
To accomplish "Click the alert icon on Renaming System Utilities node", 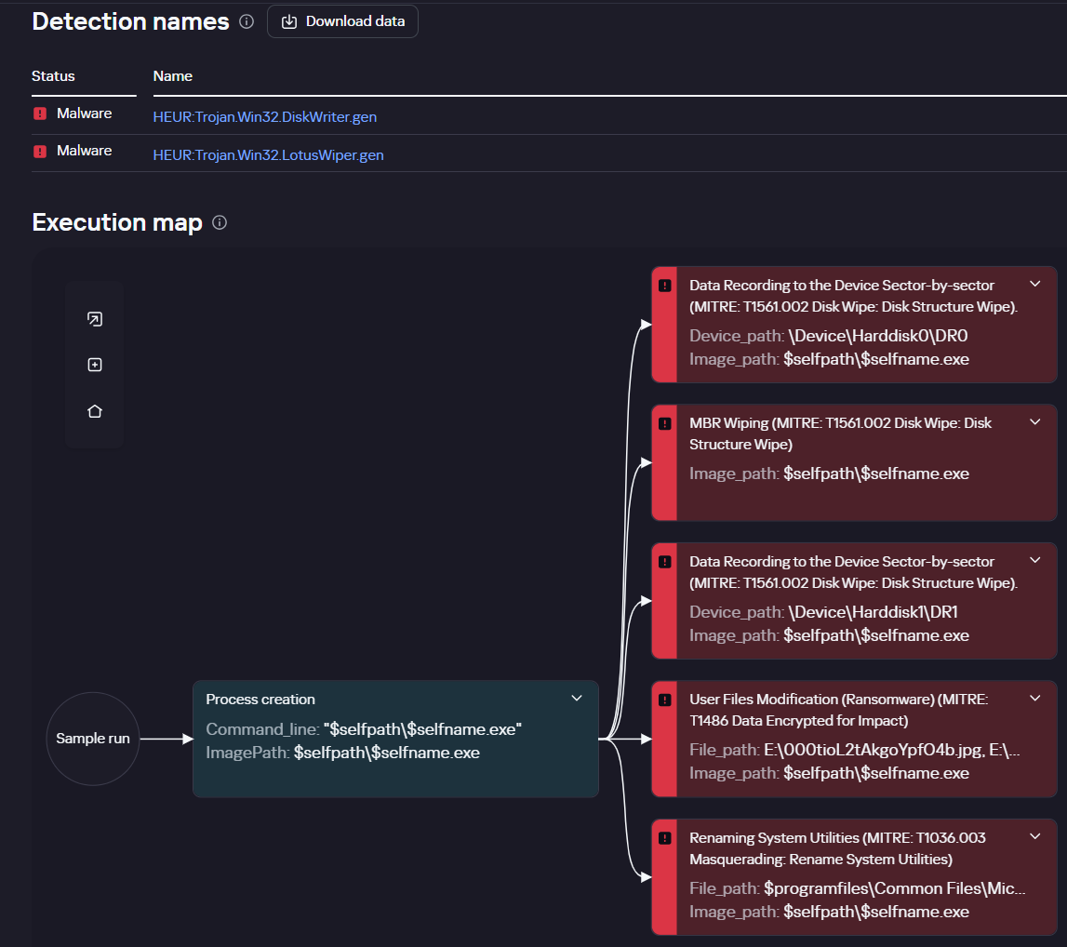I will [664, 838].
